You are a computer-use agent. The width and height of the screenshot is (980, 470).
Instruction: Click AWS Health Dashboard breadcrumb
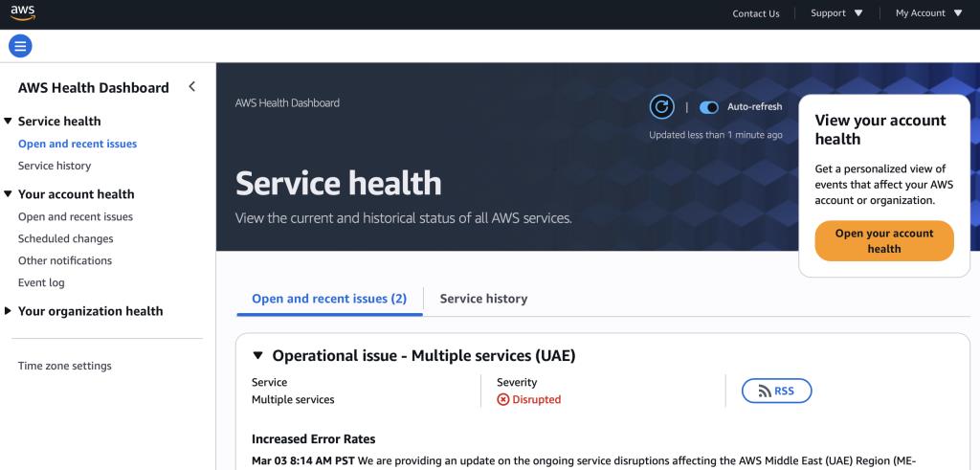287,103
